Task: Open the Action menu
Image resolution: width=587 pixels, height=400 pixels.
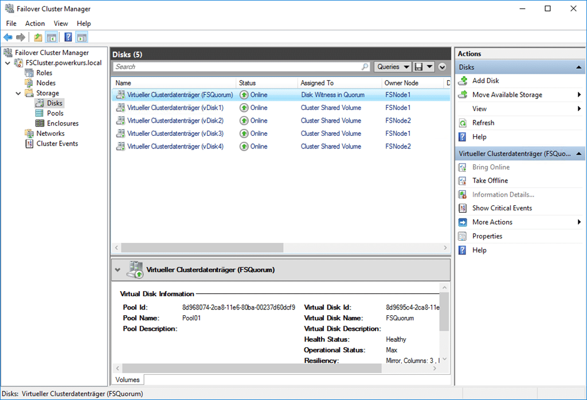Action: point(35,23)
